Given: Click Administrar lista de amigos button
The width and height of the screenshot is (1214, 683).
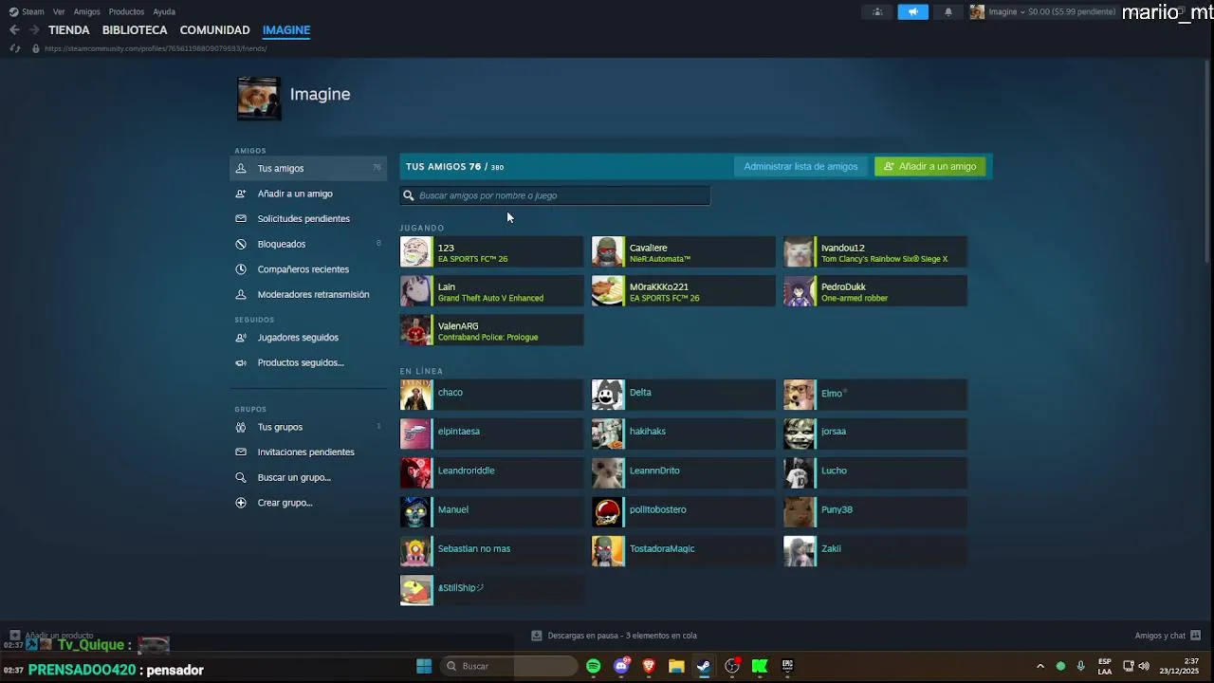Looking at the screenshot, I should (800, 167).
